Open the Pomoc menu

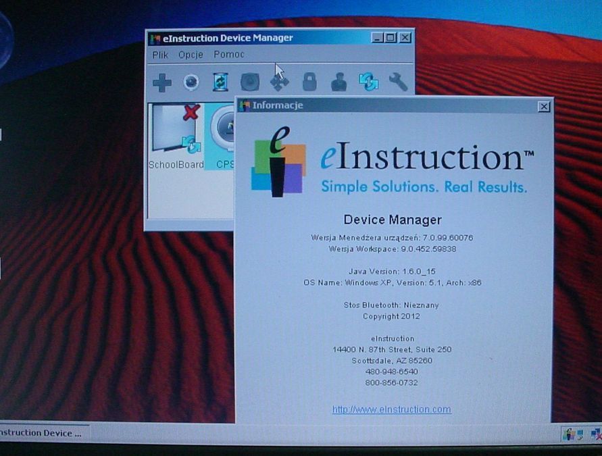coord(229,55)
